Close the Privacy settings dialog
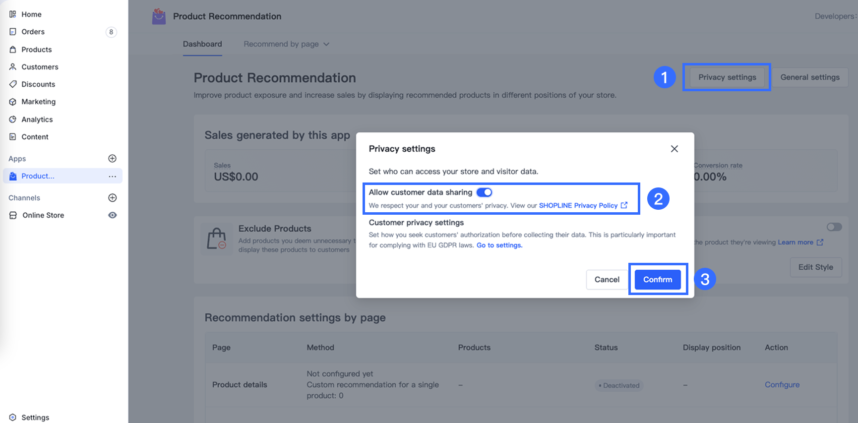858x423 pixels. (x=674, y=149)
